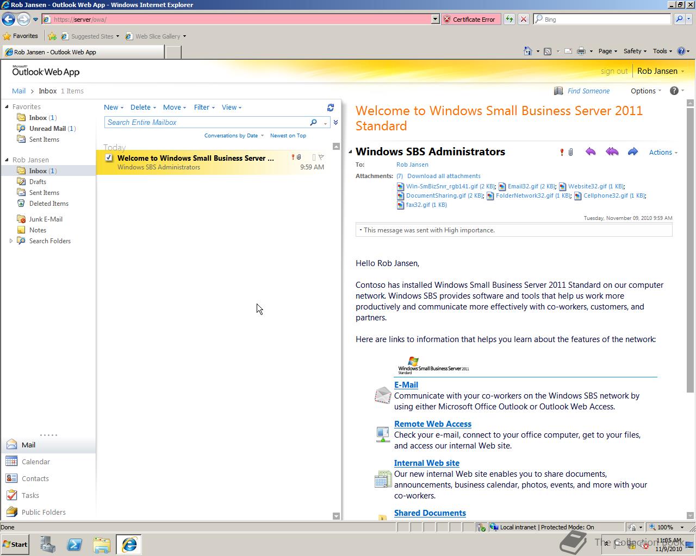Click the Newest on Top sort link

pos(288,135)
